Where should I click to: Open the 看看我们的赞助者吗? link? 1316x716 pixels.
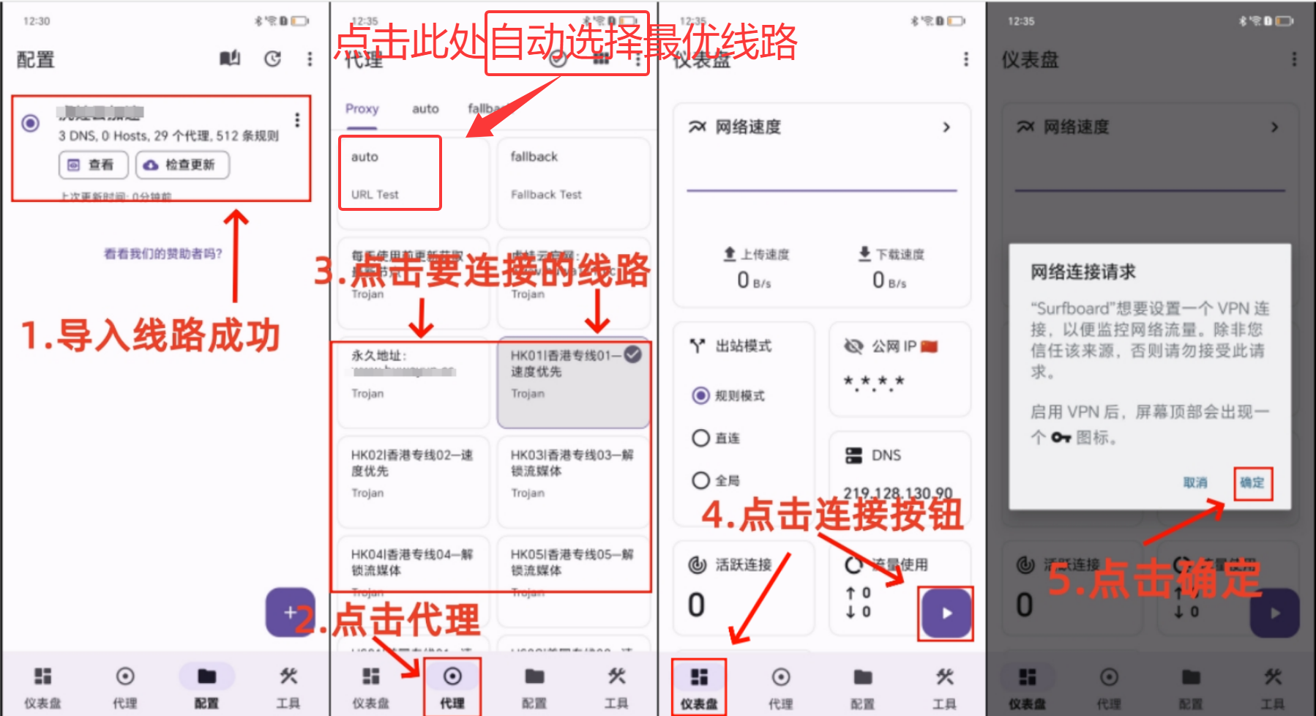(162, 254)
